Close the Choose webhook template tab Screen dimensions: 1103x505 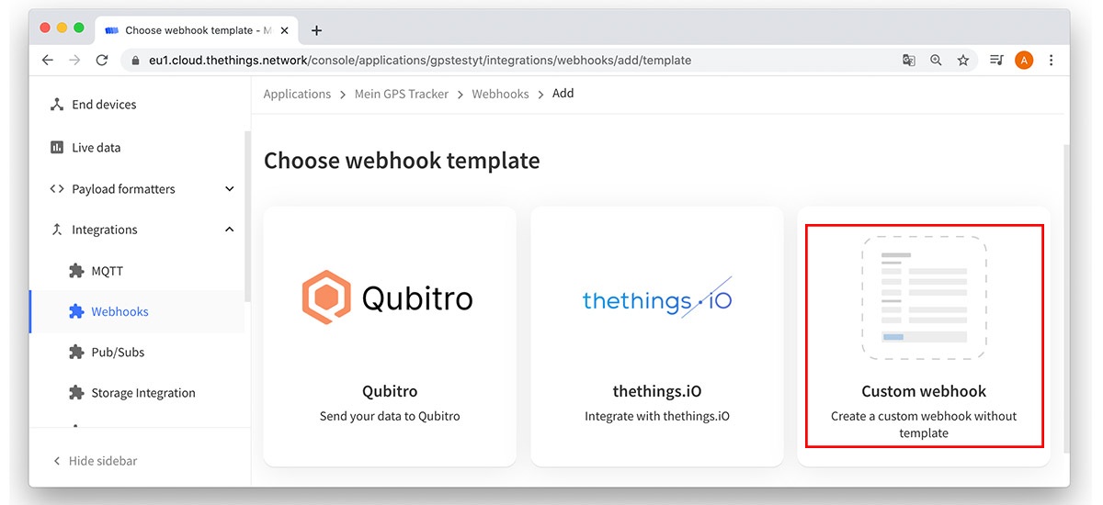(286, 30)
